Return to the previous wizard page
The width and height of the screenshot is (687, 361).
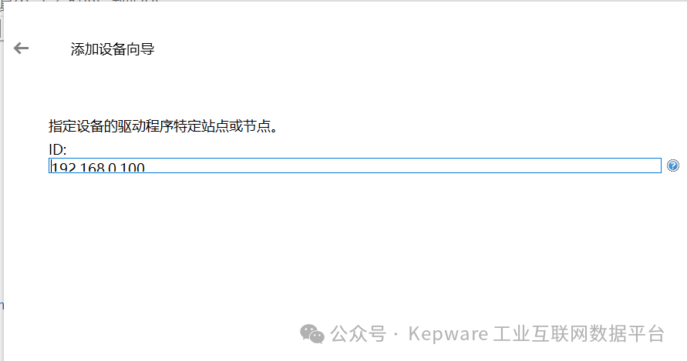click(21, 48)
